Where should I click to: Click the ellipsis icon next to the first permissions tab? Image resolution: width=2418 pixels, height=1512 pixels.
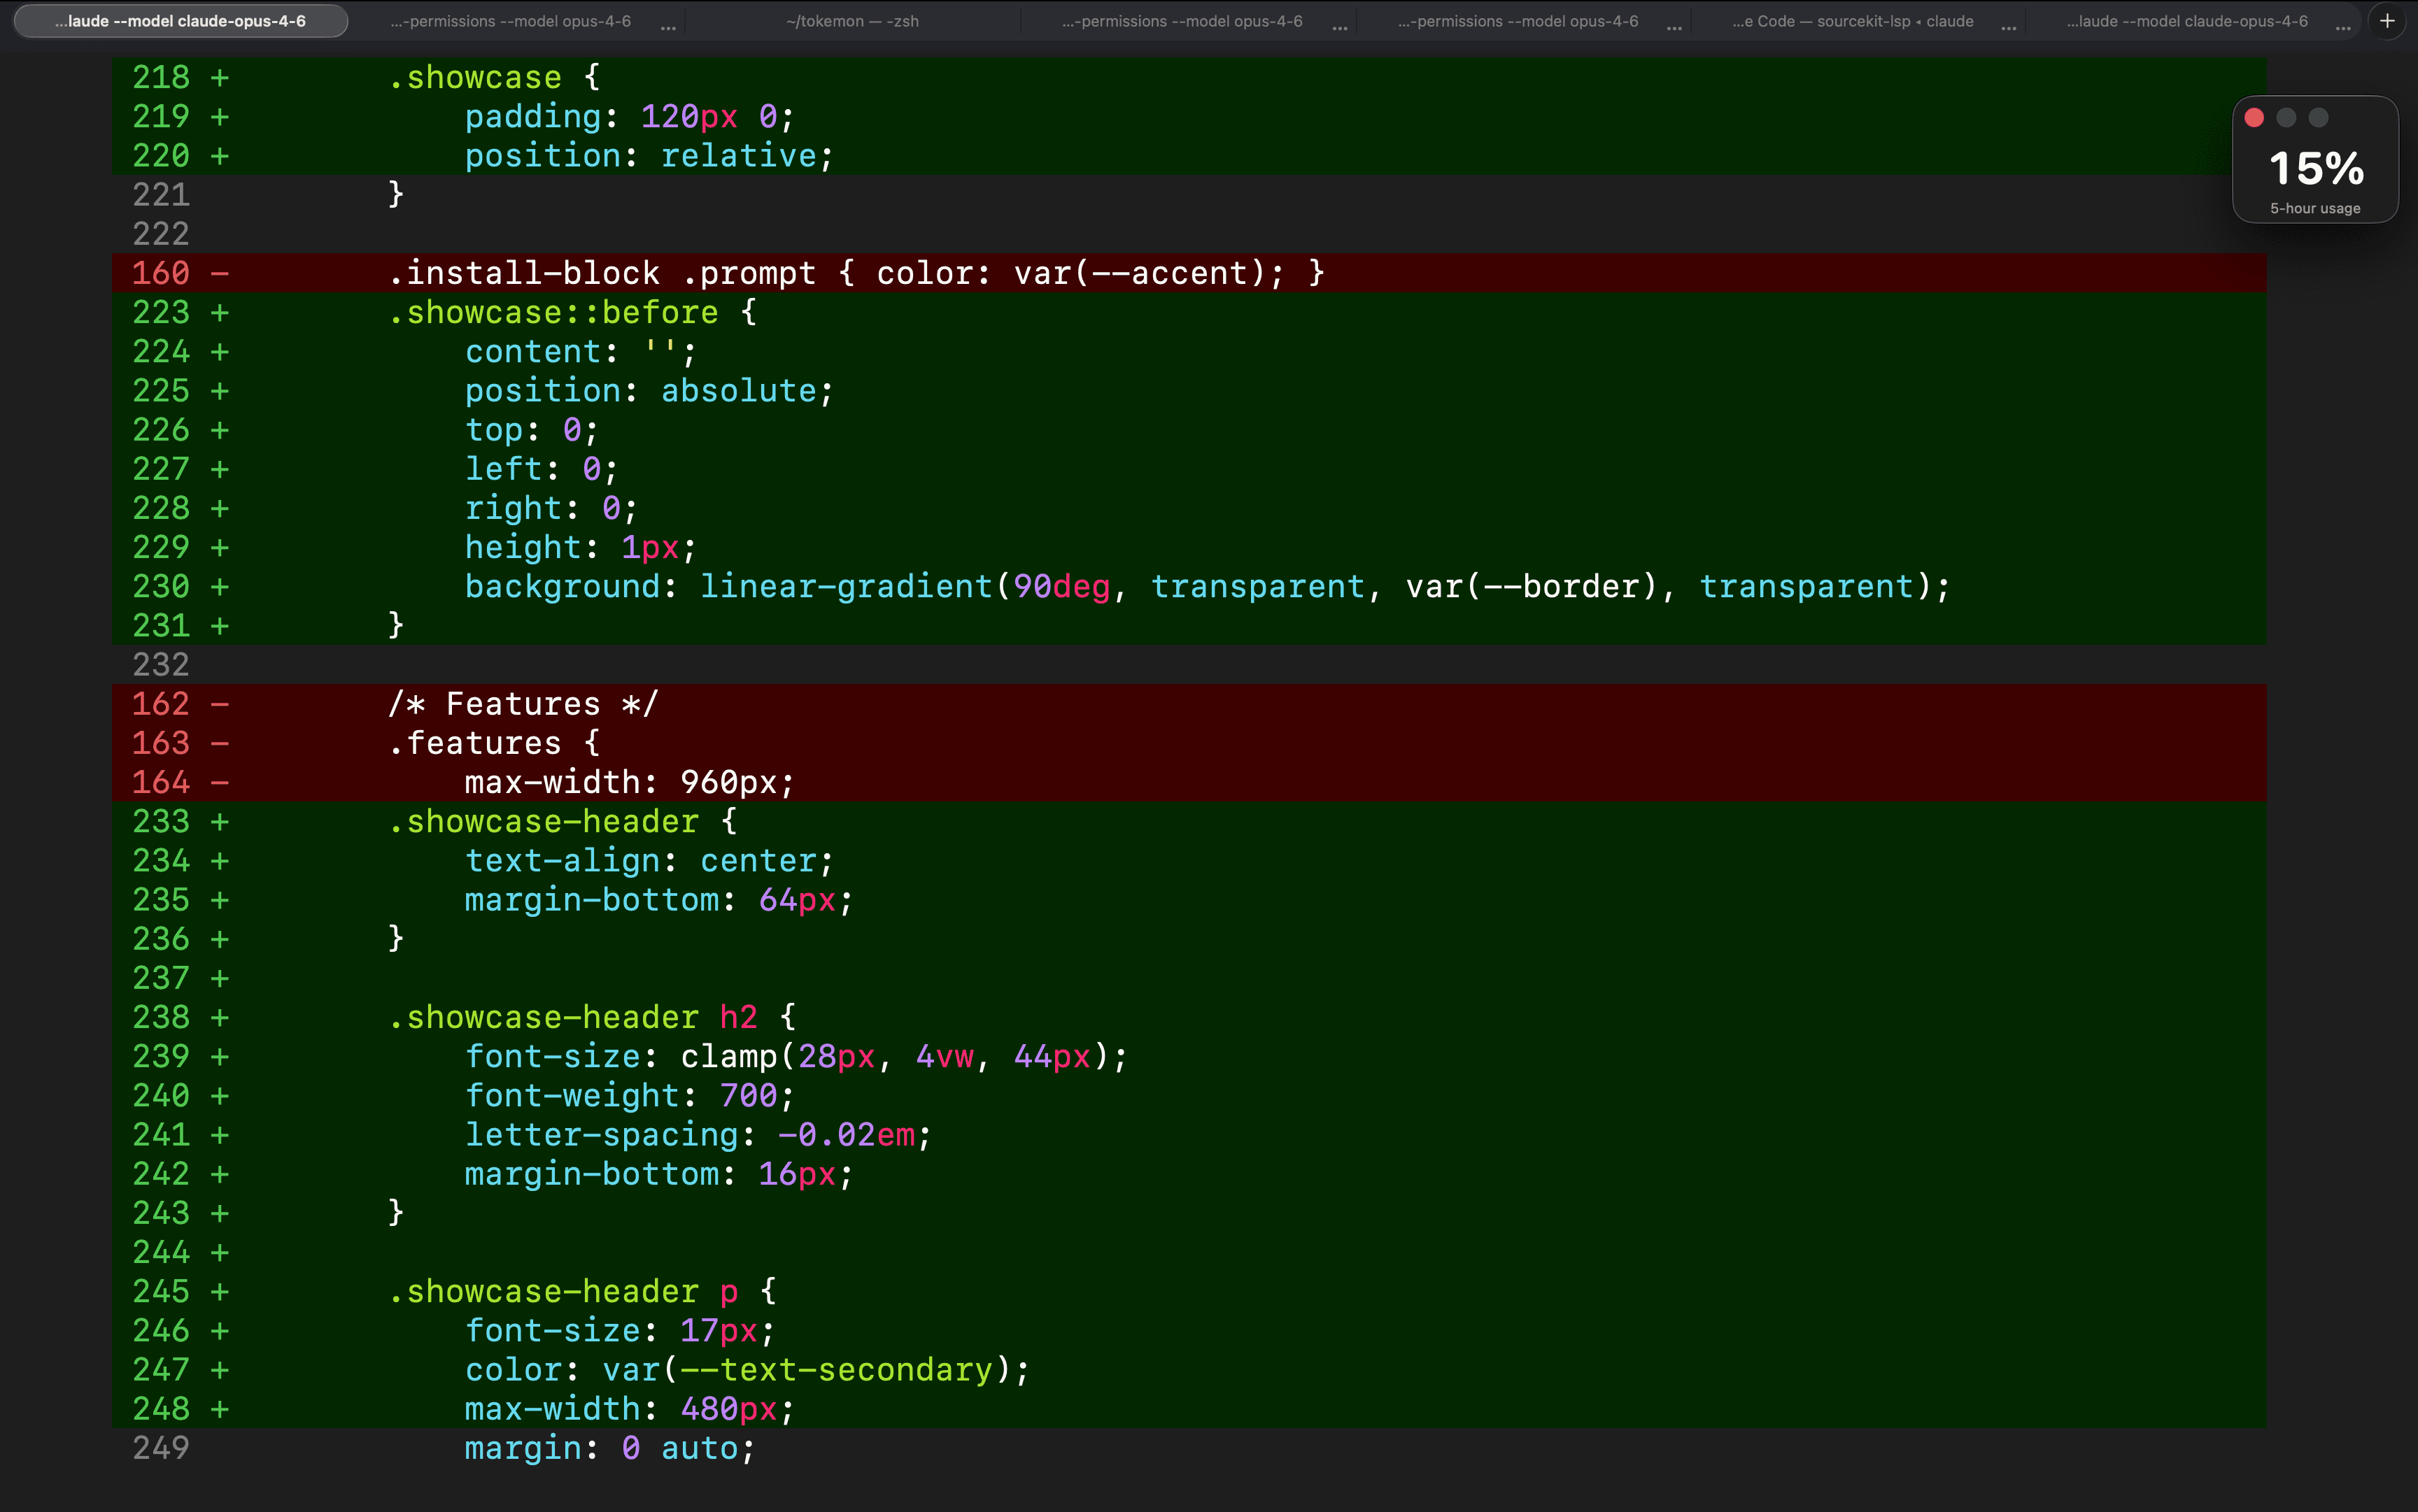[x=667, y=27]
